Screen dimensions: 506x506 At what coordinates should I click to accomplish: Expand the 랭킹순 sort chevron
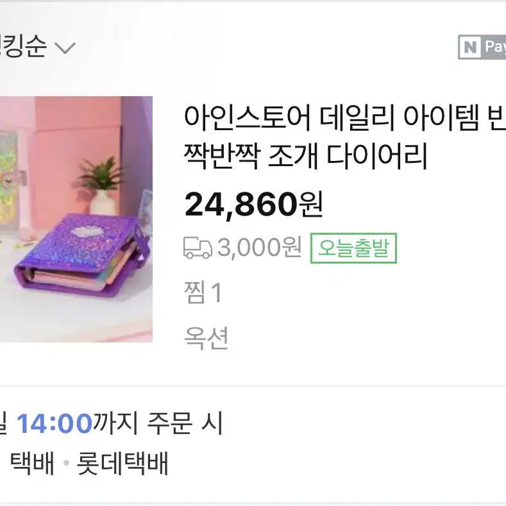tap(65, 48)
